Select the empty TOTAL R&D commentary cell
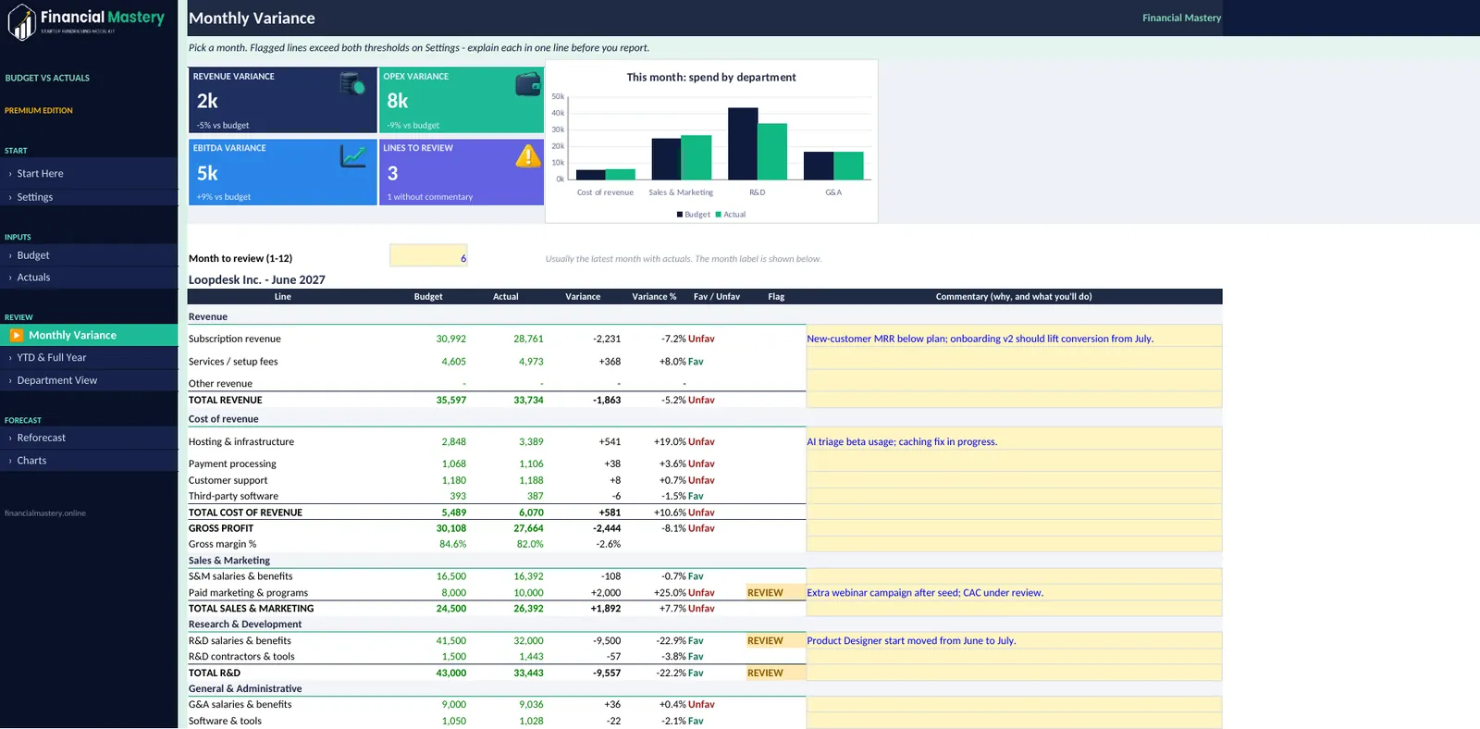 (1014, 673)
